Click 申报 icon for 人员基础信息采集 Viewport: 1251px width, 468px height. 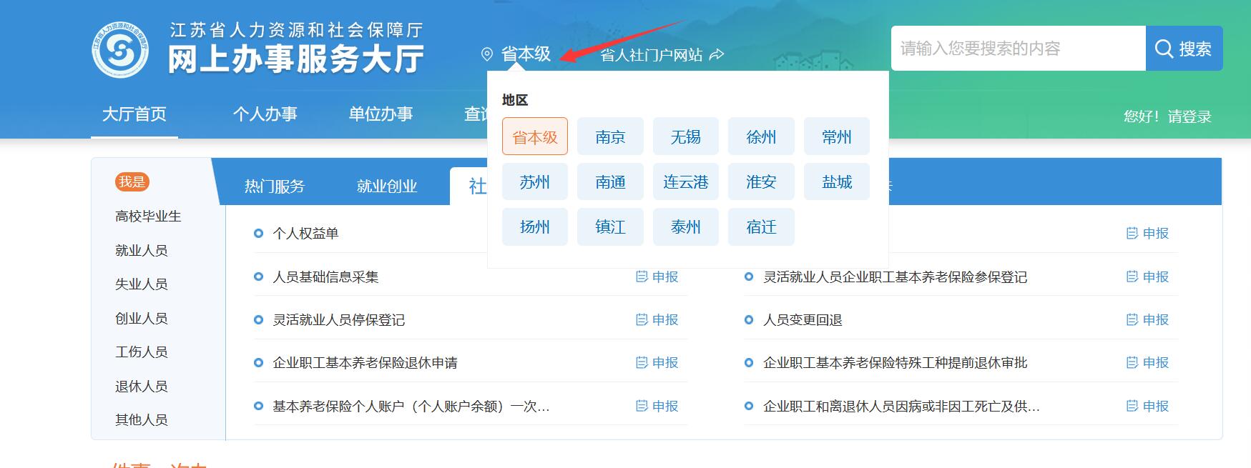(x=642, y=277)
